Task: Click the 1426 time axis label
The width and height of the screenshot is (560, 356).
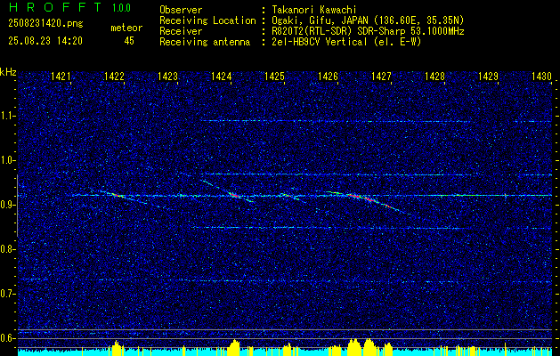Action: pos(328,77)
